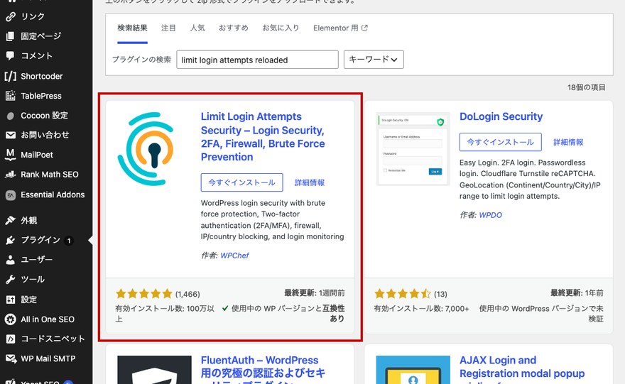Click the Links chain icon in sidebar

point(11,16)
